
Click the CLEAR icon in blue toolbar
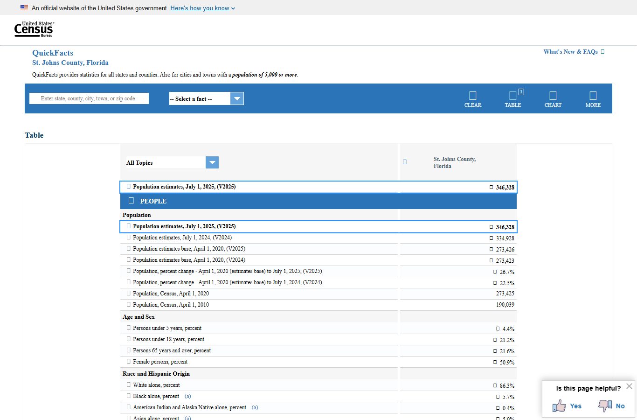(x=472, y=96)
